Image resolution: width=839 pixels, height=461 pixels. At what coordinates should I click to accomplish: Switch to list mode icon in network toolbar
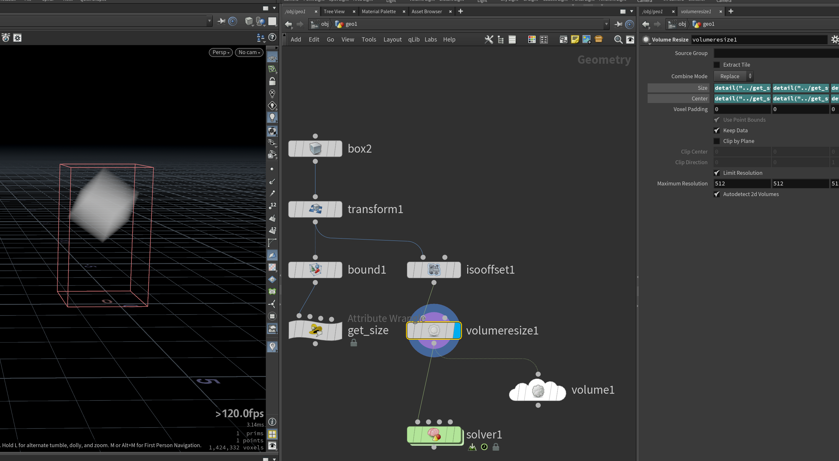point(512,39)
